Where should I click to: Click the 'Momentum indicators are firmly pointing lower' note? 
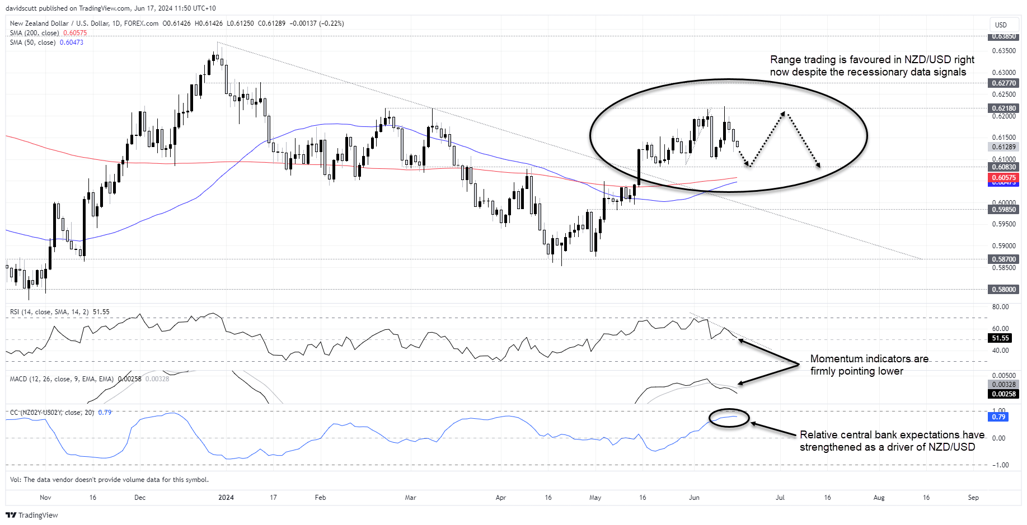point(869,365)
